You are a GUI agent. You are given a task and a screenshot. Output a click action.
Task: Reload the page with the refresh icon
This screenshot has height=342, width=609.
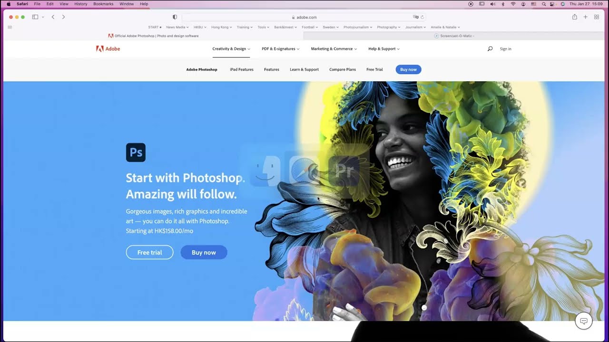(x=422, y=17)
